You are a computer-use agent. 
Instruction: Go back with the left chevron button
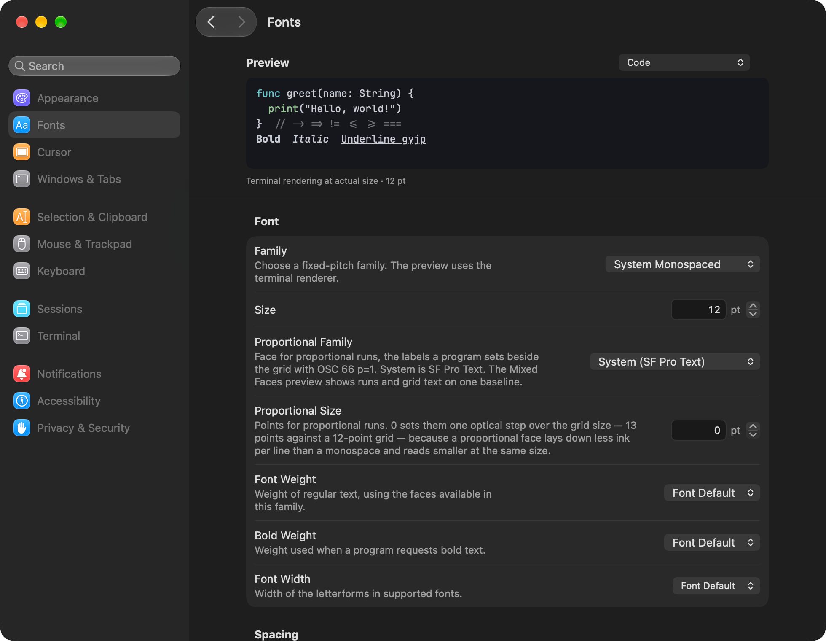(211, 22)
